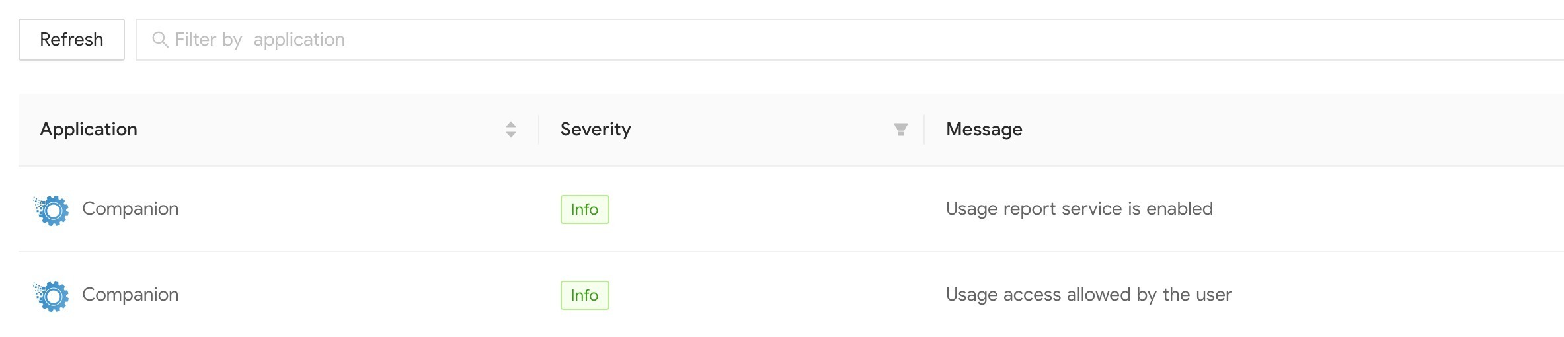Viewport: 1564px width, 337px height.
Task: Click the descending sort caret for Application
Action: (x=510, y=134)
